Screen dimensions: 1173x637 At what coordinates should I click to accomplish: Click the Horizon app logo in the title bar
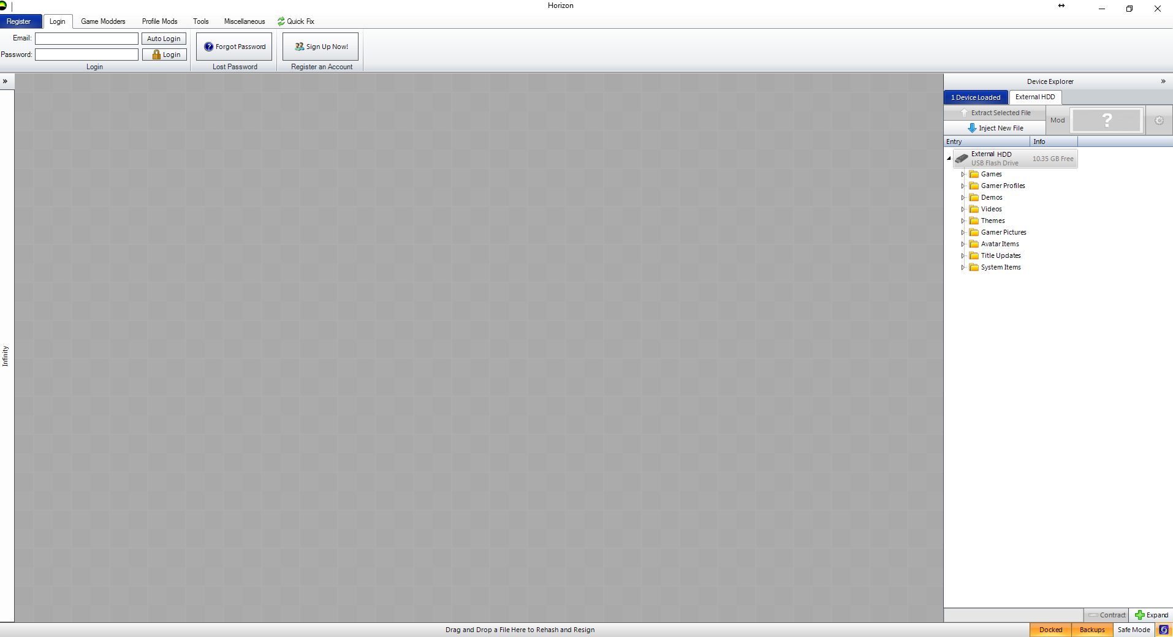[x=3, y=6]
